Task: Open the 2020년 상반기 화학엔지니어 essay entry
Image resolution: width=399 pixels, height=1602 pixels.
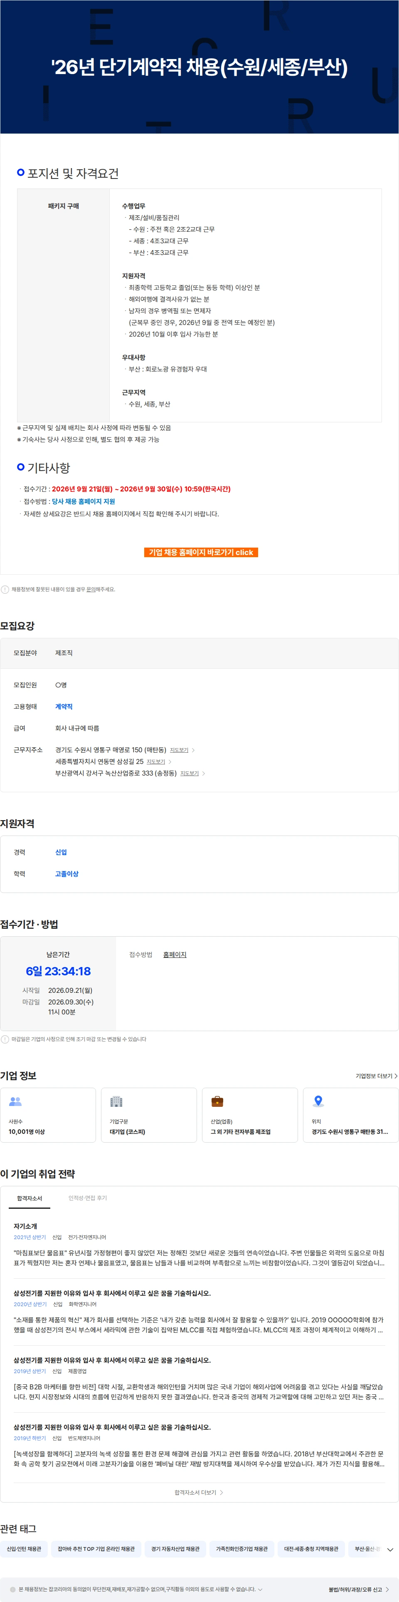Action: point(199,1312)
